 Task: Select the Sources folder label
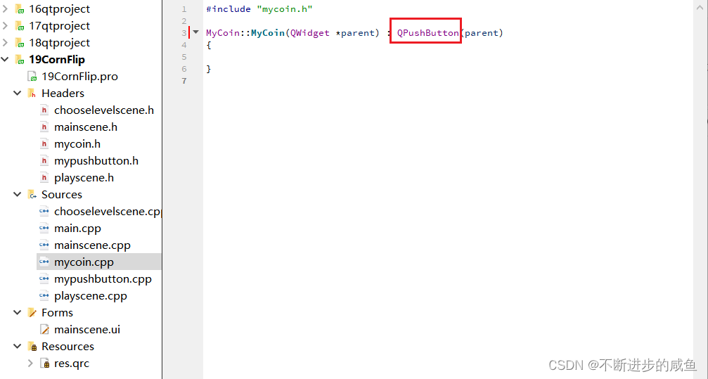point(62,195)
